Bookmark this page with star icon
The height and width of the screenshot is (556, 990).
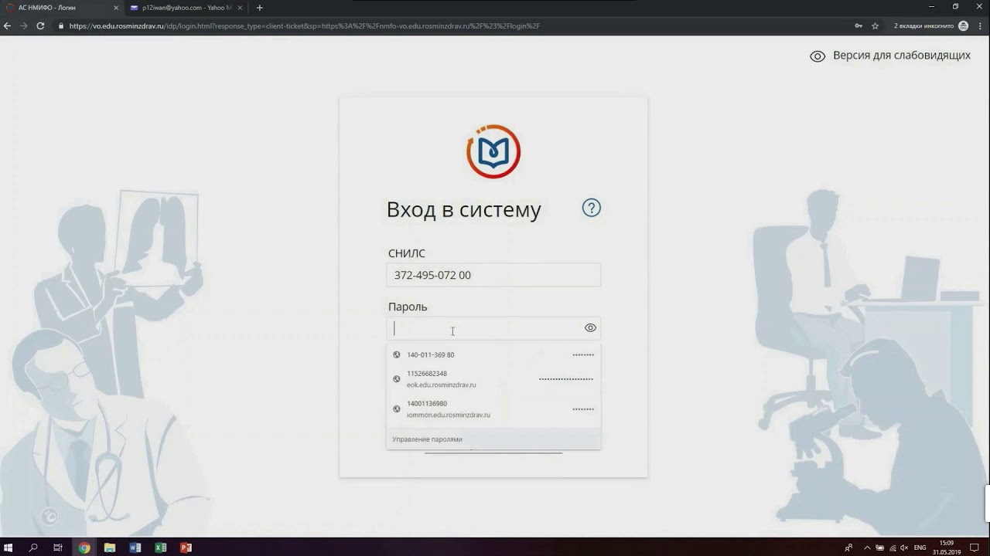point(875,25)
